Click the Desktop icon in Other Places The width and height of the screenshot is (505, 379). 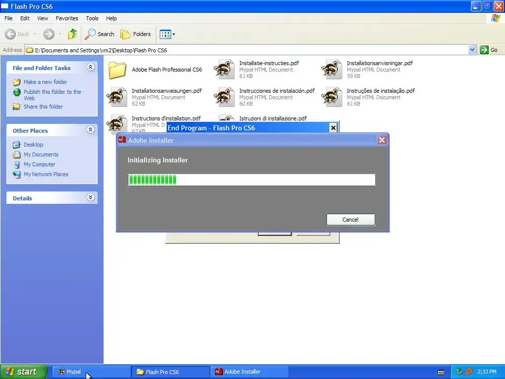tap(16, 145)
